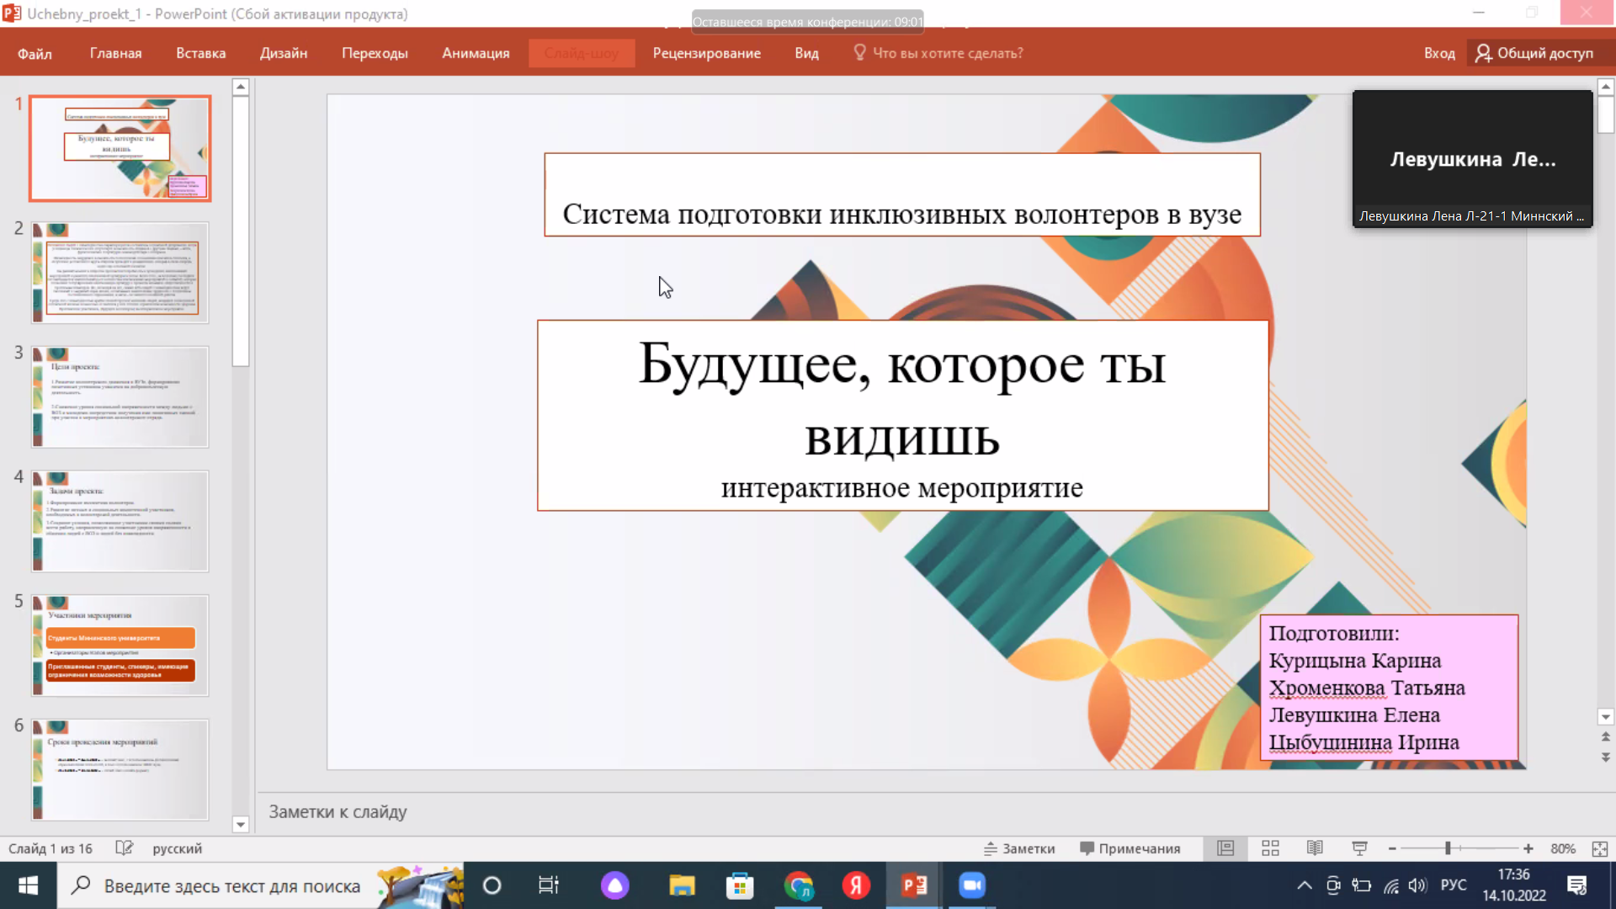Select slide 5 thumbnail Участники мероприятия
Image resolution: width=1616 pixels, height=909 pixels.
(120, 646)
